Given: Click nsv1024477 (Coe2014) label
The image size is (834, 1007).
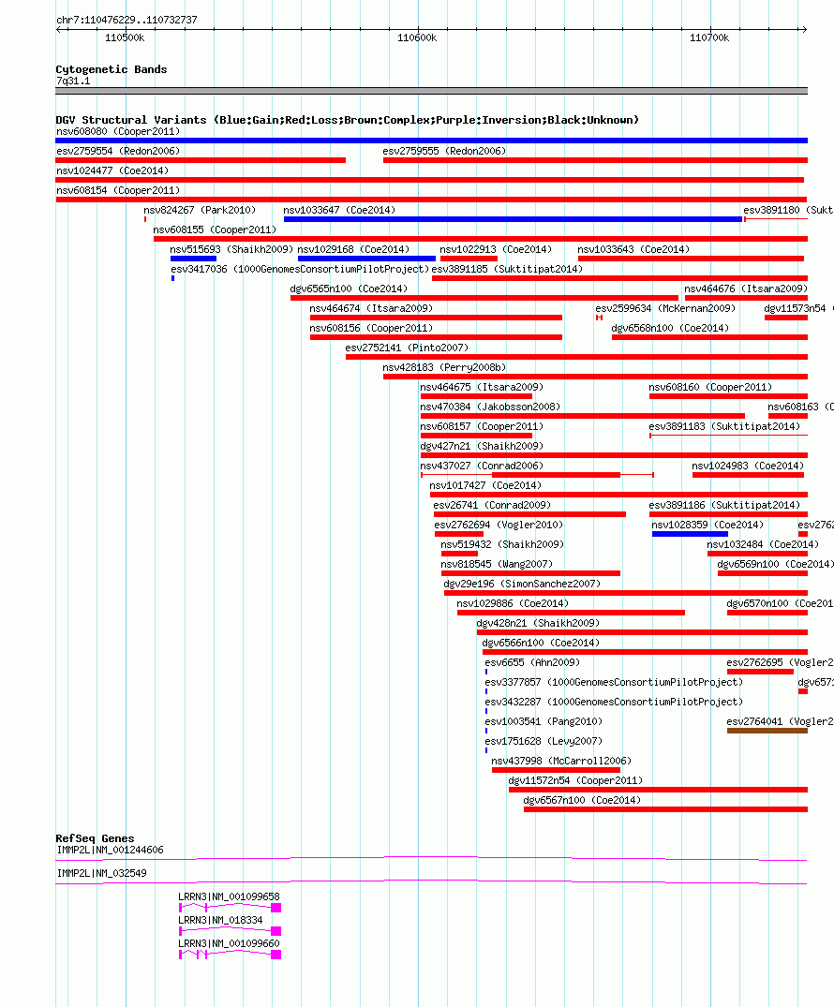Looking at the screenshot, I should (112, 170).
